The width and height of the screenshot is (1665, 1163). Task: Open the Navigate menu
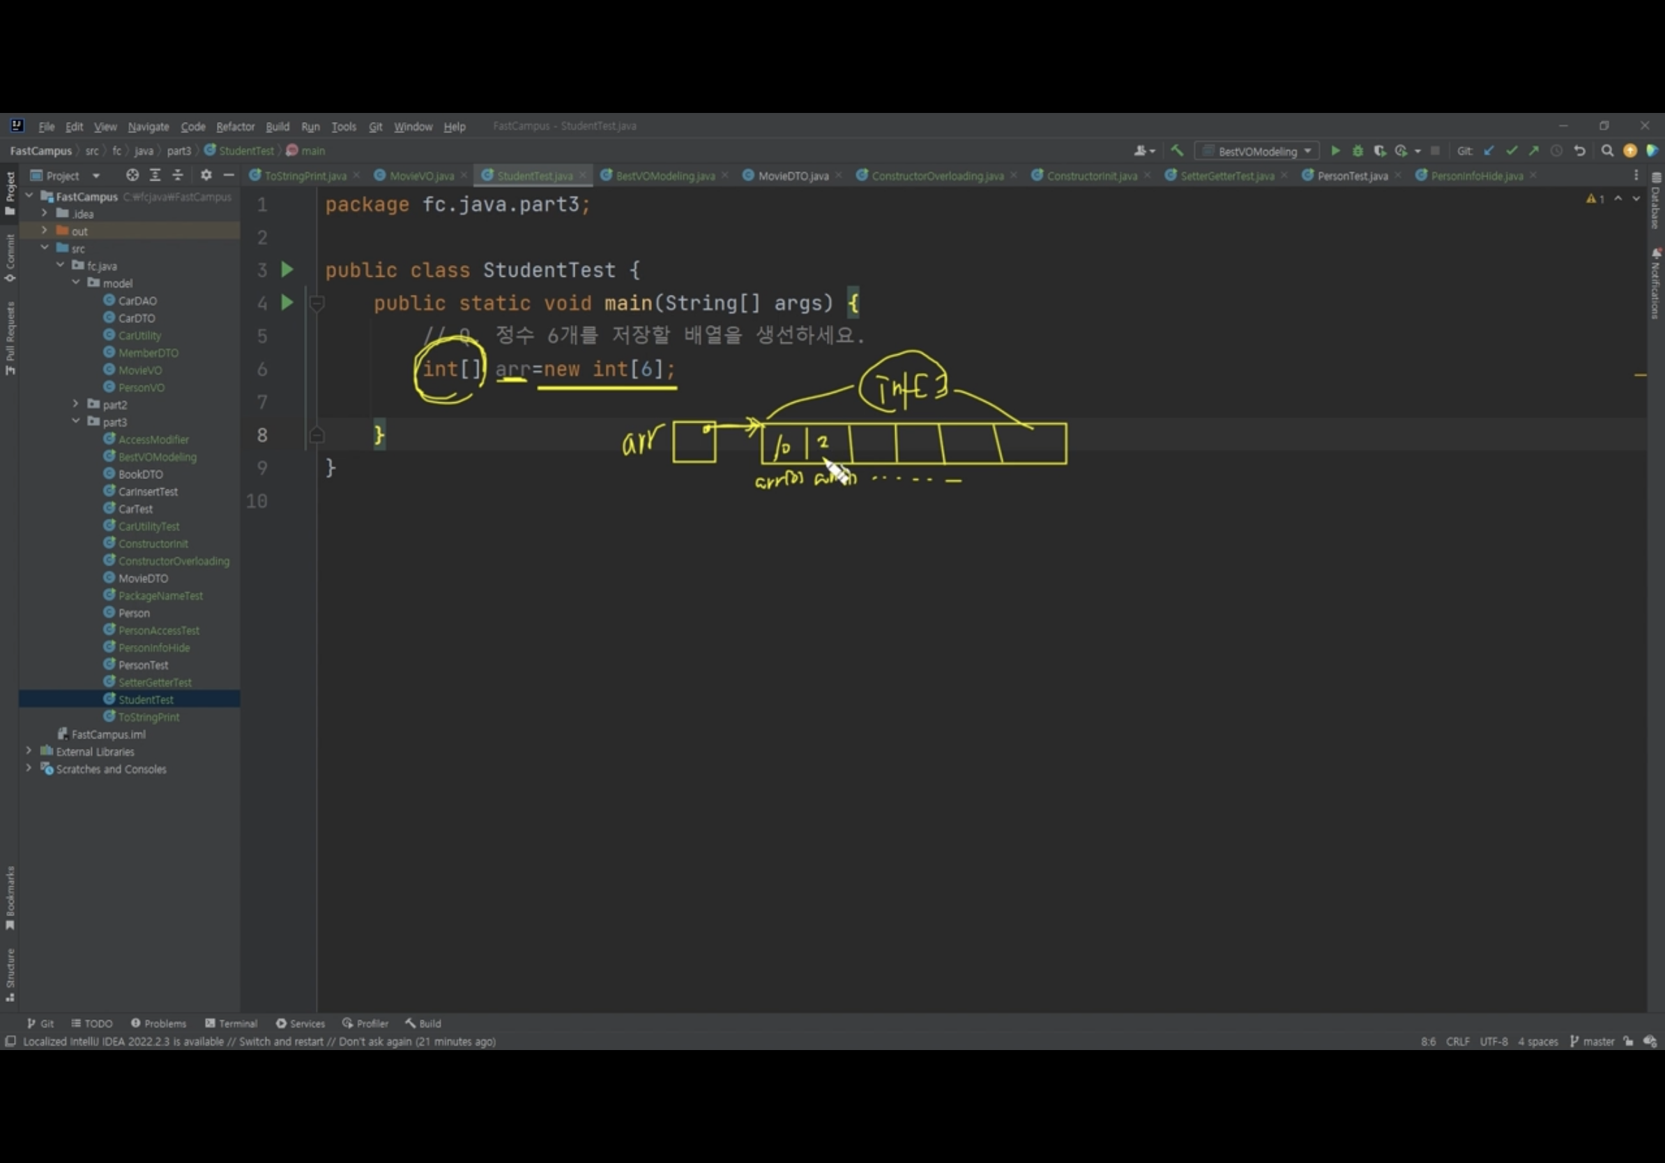pyautogui.click(x=148, y=126)
